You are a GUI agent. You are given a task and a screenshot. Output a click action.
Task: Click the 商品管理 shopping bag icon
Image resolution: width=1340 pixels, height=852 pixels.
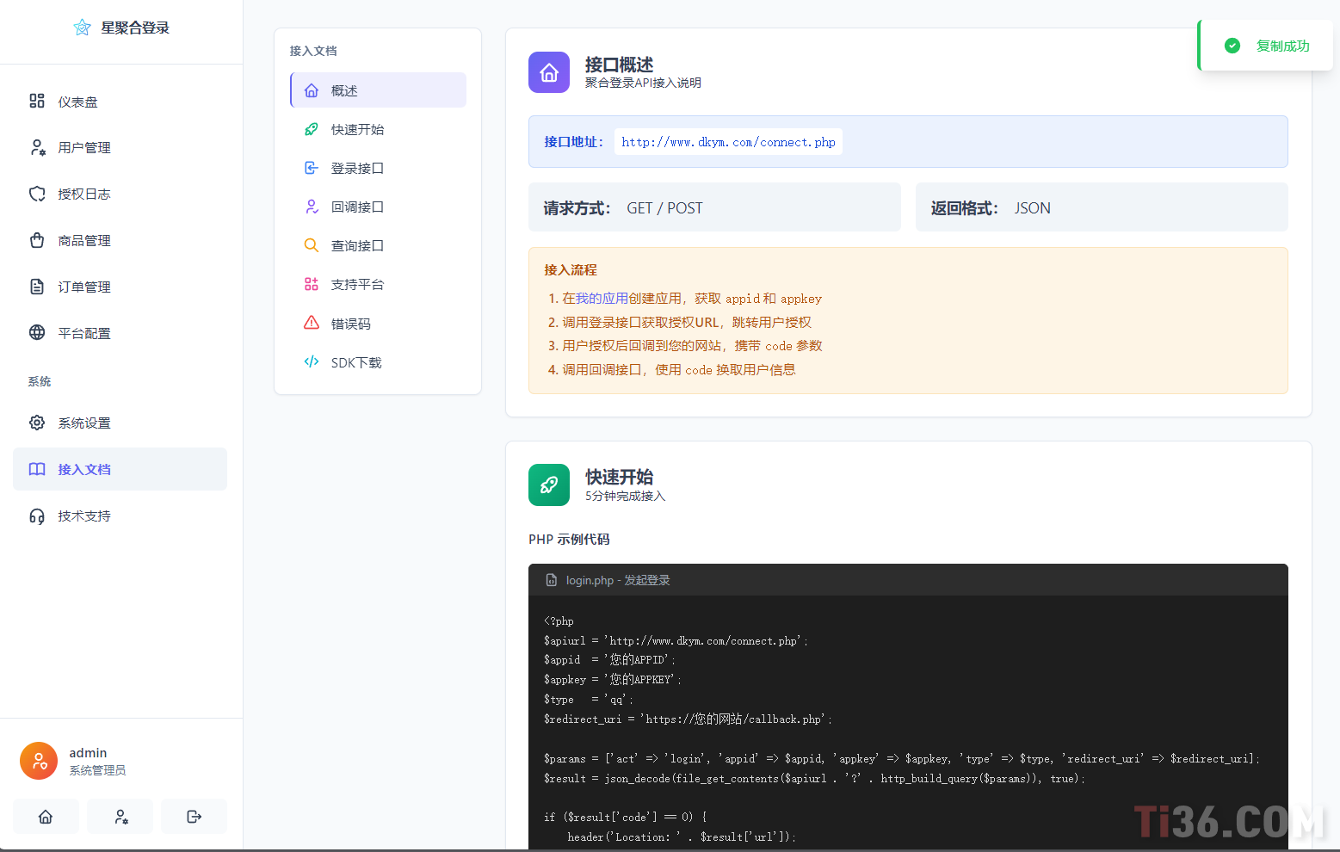38,240
